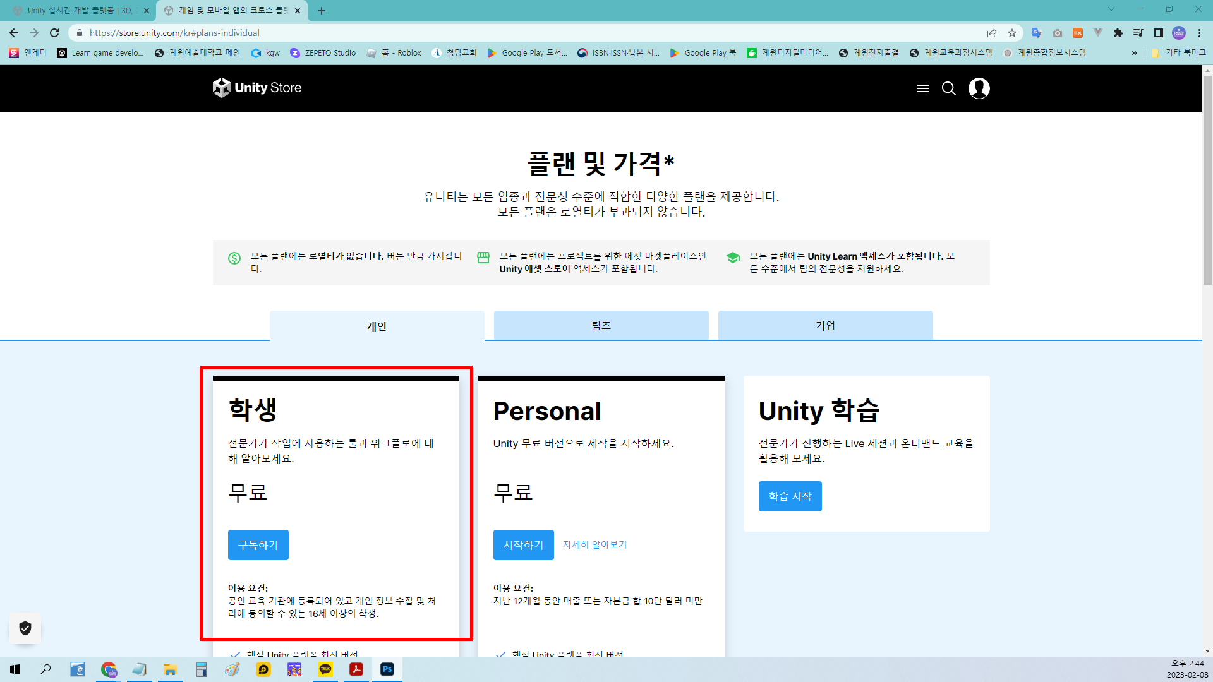The height and width of the screenshot is (682, 1213).
Task: Expand the tab search dropdown arrow
Action: coord(1111,9)
